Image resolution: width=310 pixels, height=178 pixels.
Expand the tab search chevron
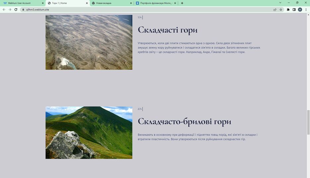click(x=280, y=3)
